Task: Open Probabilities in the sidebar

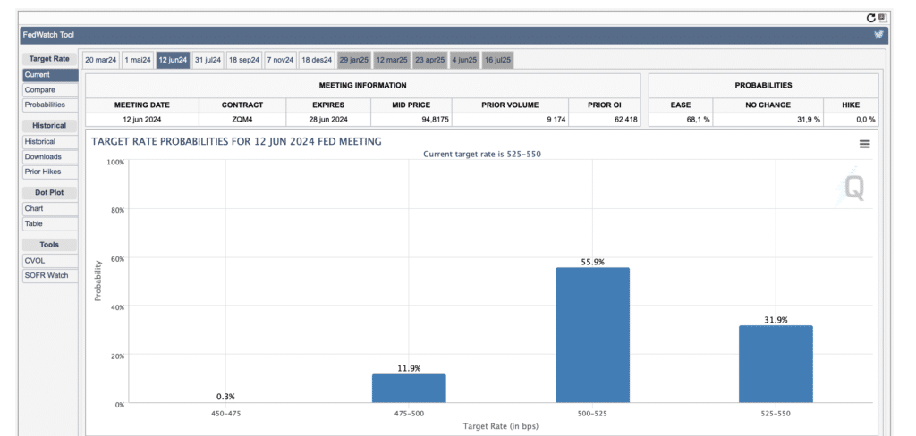Action: (x=50, y=105)
